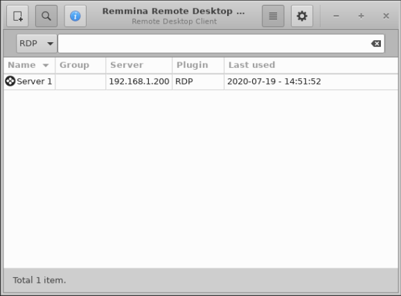Viewport: 401px width, 296px height.
Task: Sort by Name column header
Action: (29, 65)
